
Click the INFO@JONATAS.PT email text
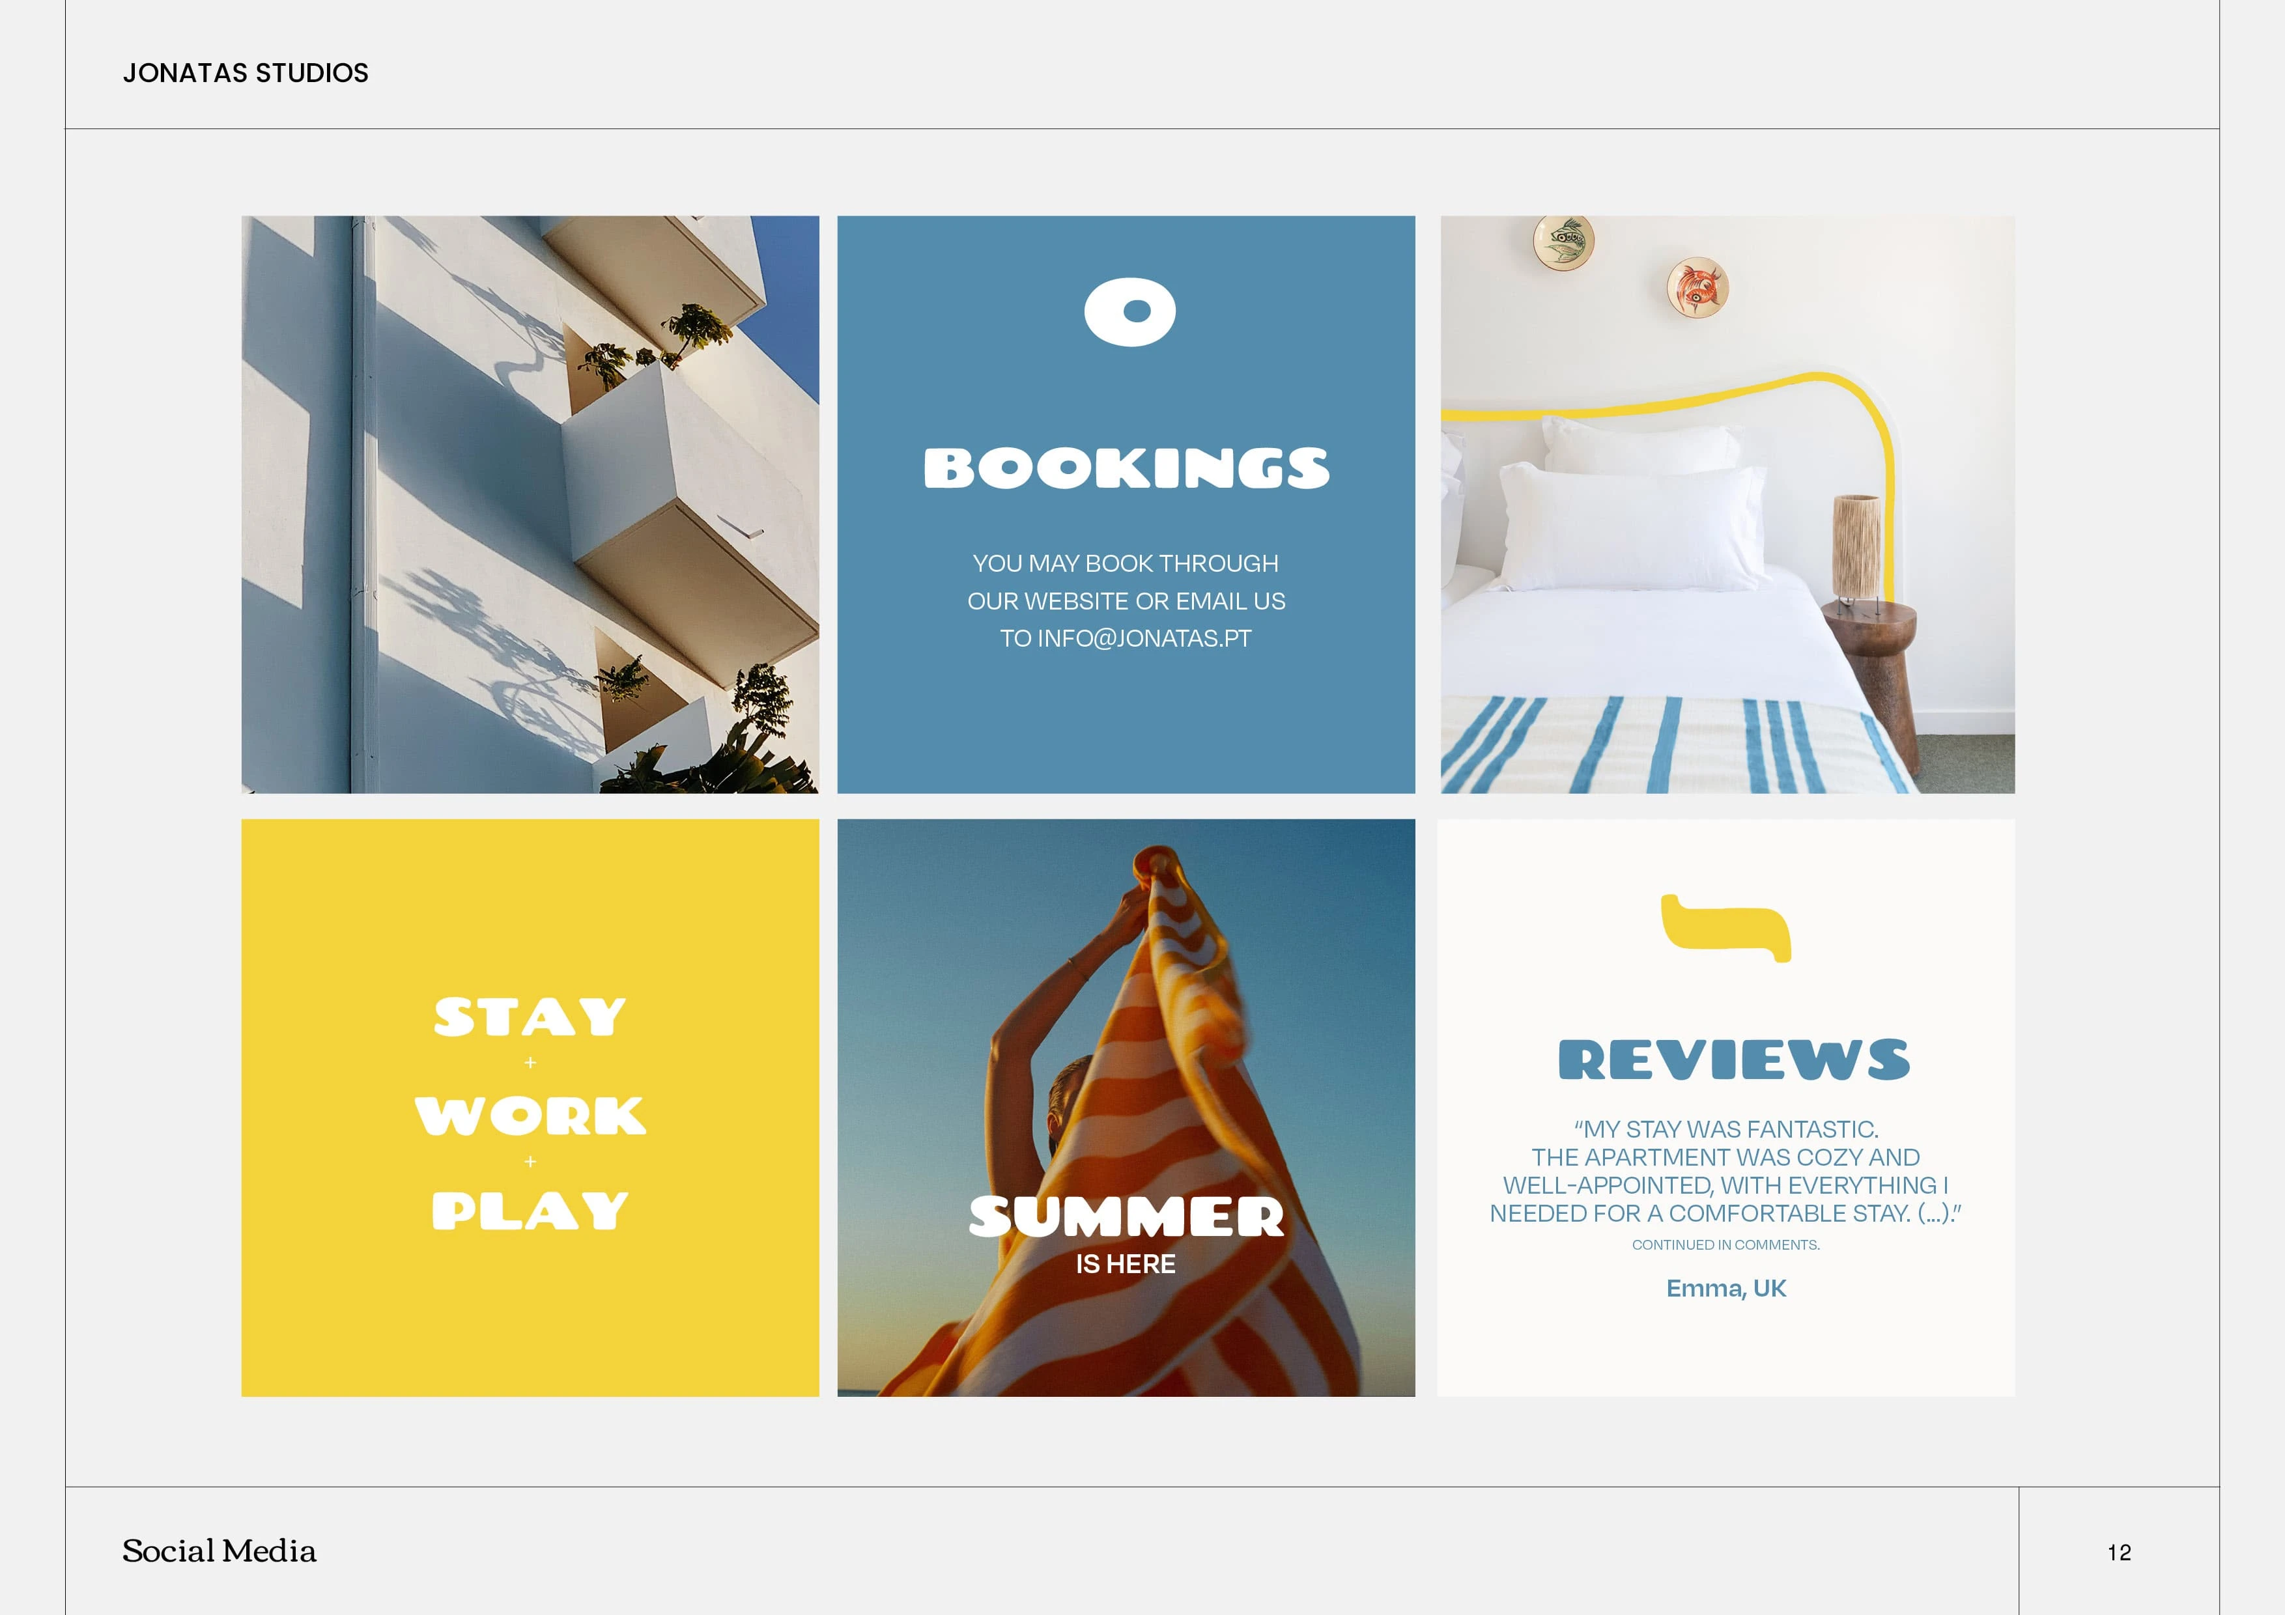pos(1144,639)
